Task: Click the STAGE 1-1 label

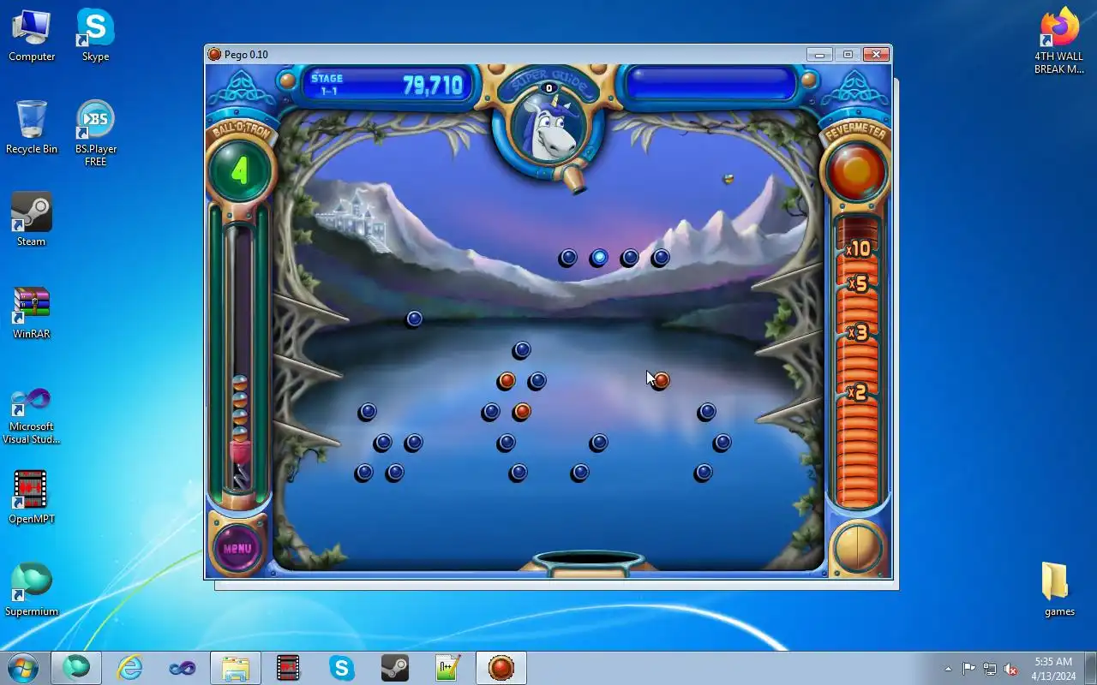Action: 327,84
